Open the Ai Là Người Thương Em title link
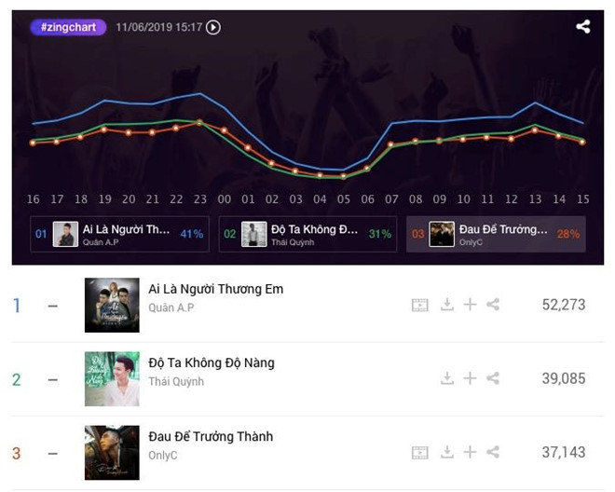 [x=216, y=289]
